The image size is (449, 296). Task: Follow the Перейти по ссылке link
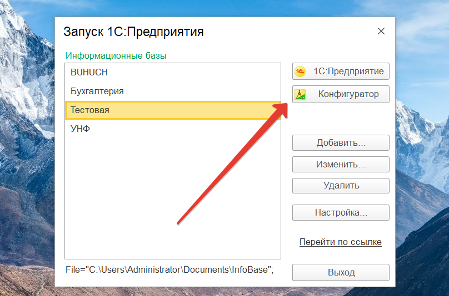click(x=341, y=242)
